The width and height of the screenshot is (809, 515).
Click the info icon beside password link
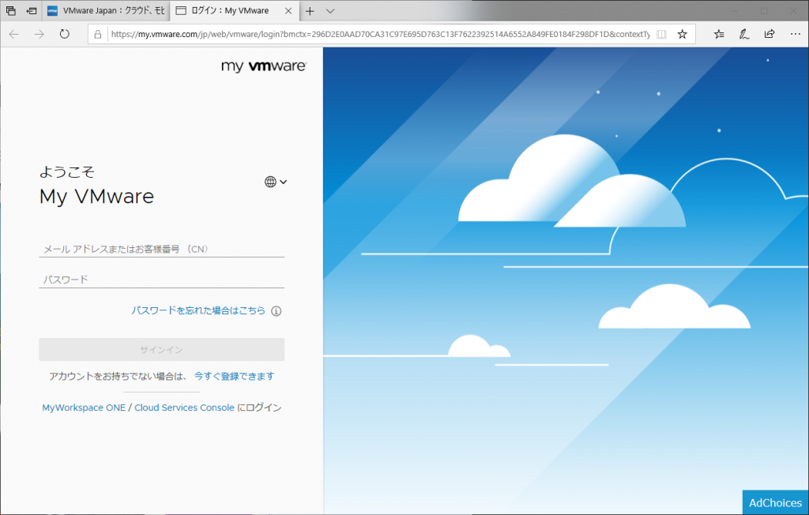[x=277, y=311]
